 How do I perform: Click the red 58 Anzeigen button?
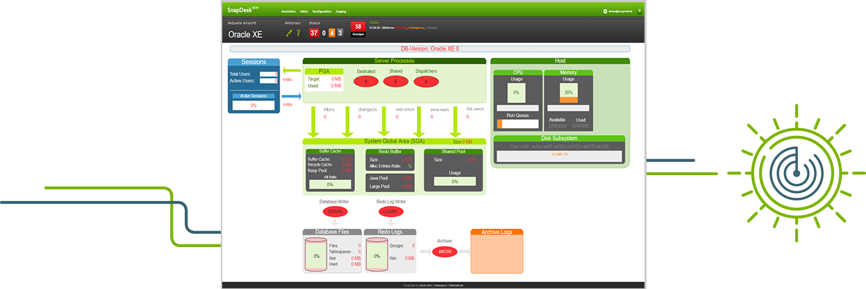pyautogui.click(x=358, y=29)
